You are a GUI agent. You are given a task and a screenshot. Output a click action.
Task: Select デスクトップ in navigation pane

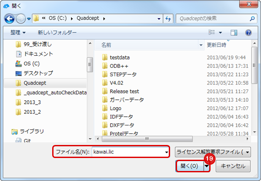pyautogui.click(x=38, y=73)
